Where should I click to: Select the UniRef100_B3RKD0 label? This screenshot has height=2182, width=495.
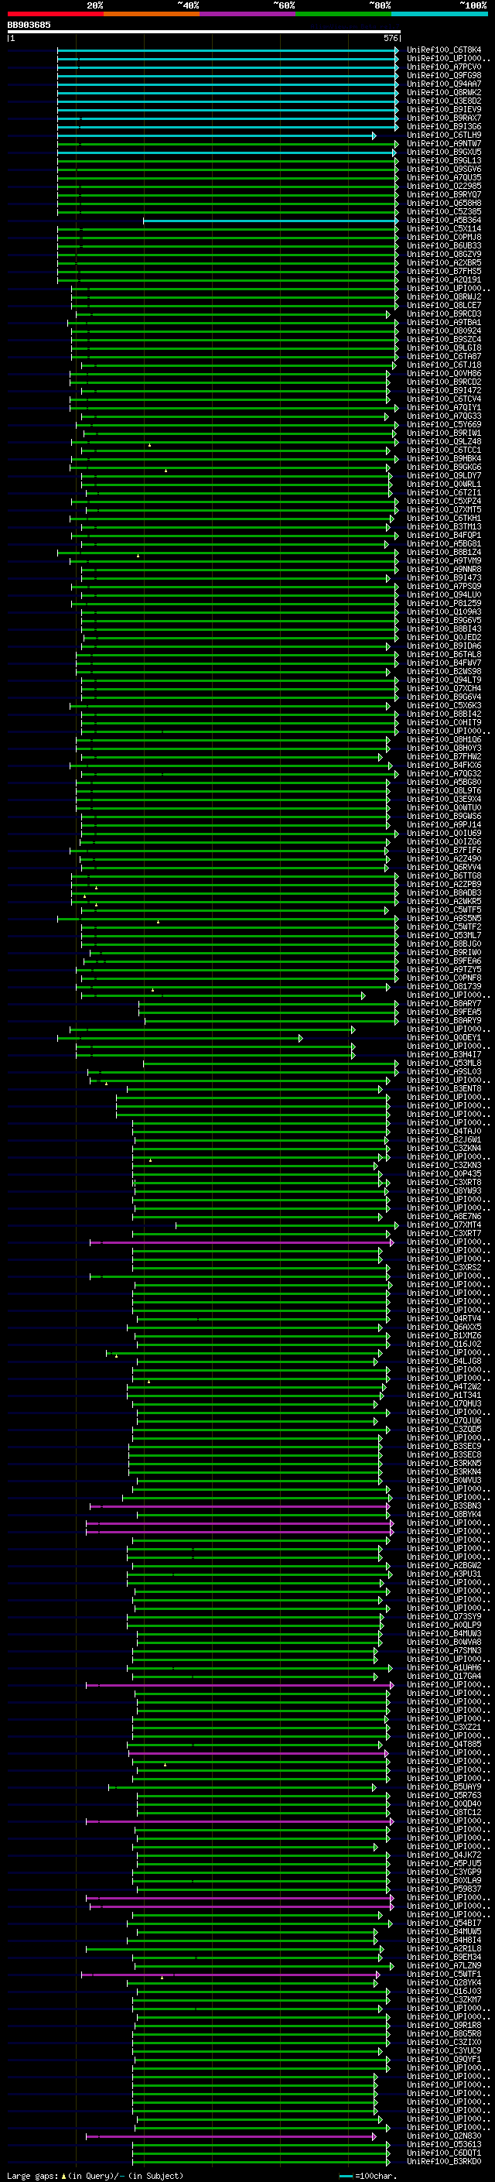[x=443, y=2162]
